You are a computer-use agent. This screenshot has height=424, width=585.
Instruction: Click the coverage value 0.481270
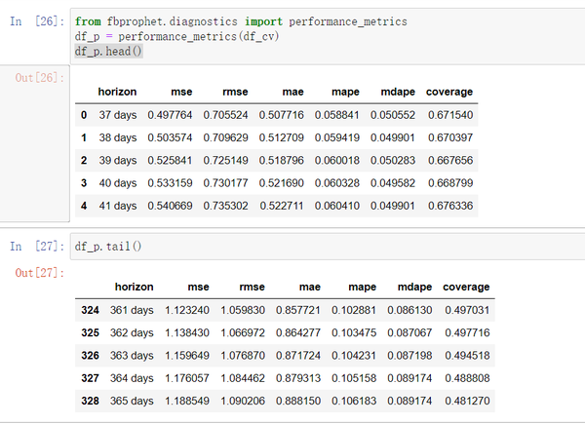[x=466, y=401]
